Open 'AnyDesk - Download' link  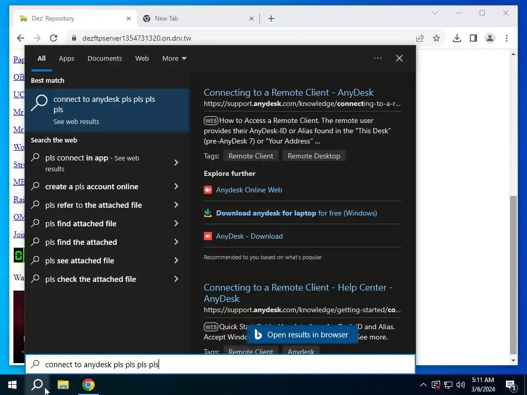click(x=250, y=236)
